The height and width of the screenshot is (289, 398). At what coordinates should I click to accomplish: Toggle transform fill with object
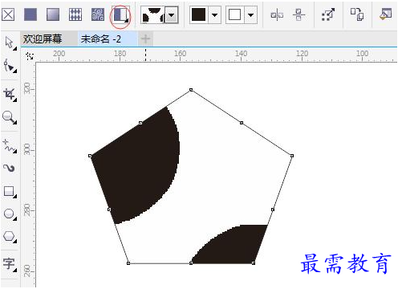328,14
